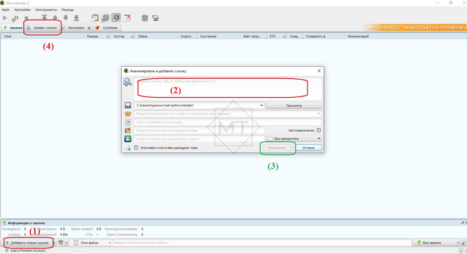Open the Все закачки filter dropdown
Image resolution: width=467 pixels, height=254 pixels.
[x=436, y=242]
